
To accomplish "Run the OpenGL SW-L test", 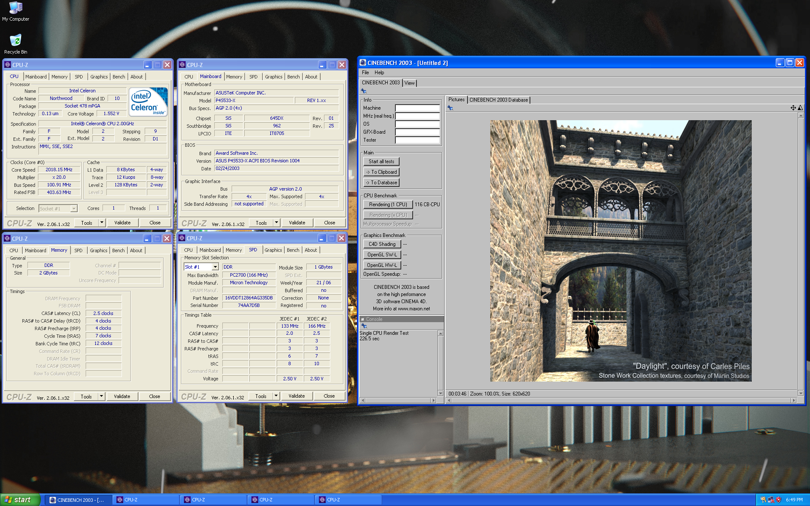I will point(382,255).
